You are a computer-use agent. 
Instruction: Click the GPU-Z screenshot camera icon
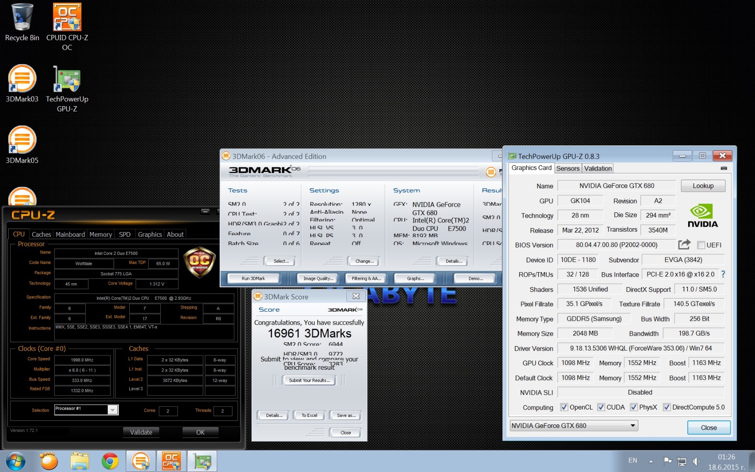point(724,168)
